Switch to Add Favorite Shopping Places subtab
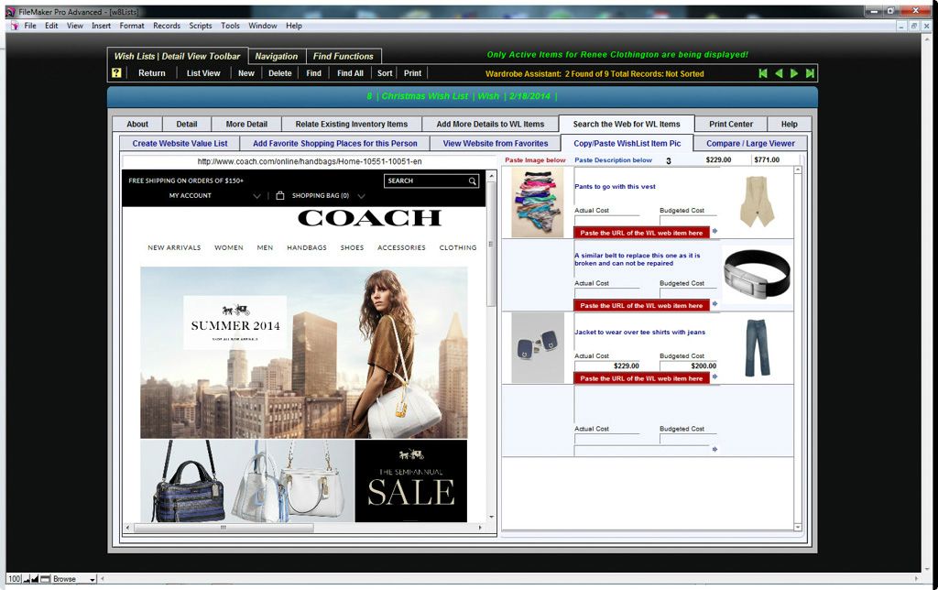Viewport: 938px width, 590px height. pos(335,144)
